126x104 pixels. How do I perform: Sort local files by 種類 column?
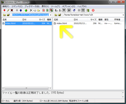pyautogui.click(x=49, y=20)
